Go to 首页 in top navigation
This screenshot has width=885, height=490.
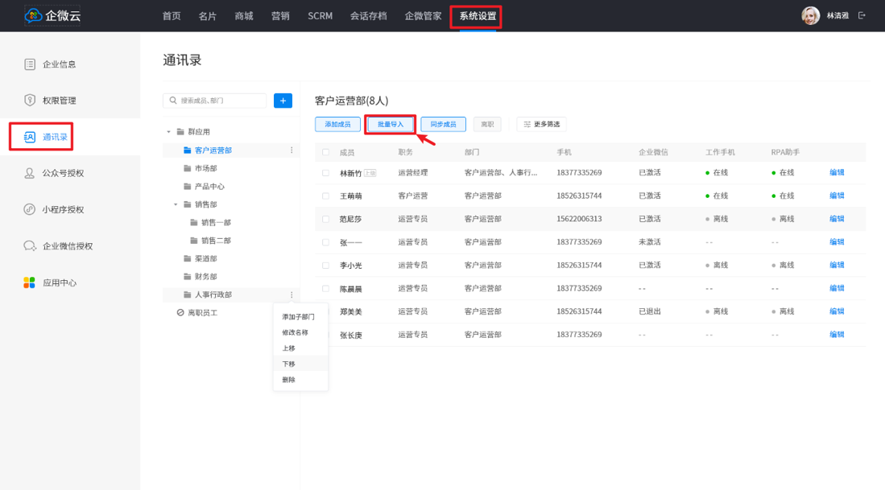[172, 16]
